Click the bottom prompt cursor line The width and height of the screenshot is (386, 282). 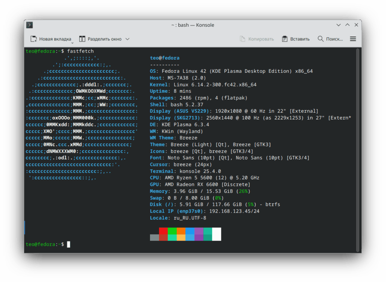(x=48, y=244)
